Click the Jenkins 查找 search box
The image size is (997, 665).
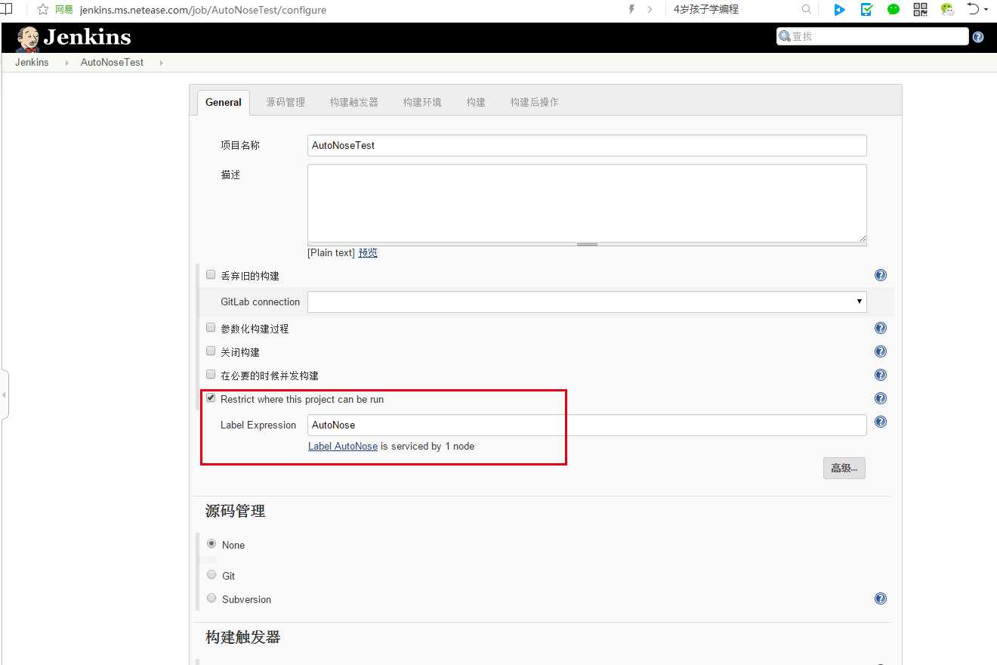tap(872, 36)
